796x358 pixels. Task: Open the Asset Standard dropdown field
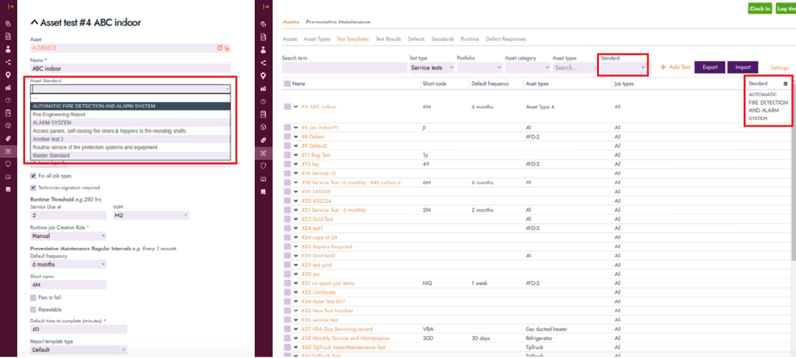point(131,88)
